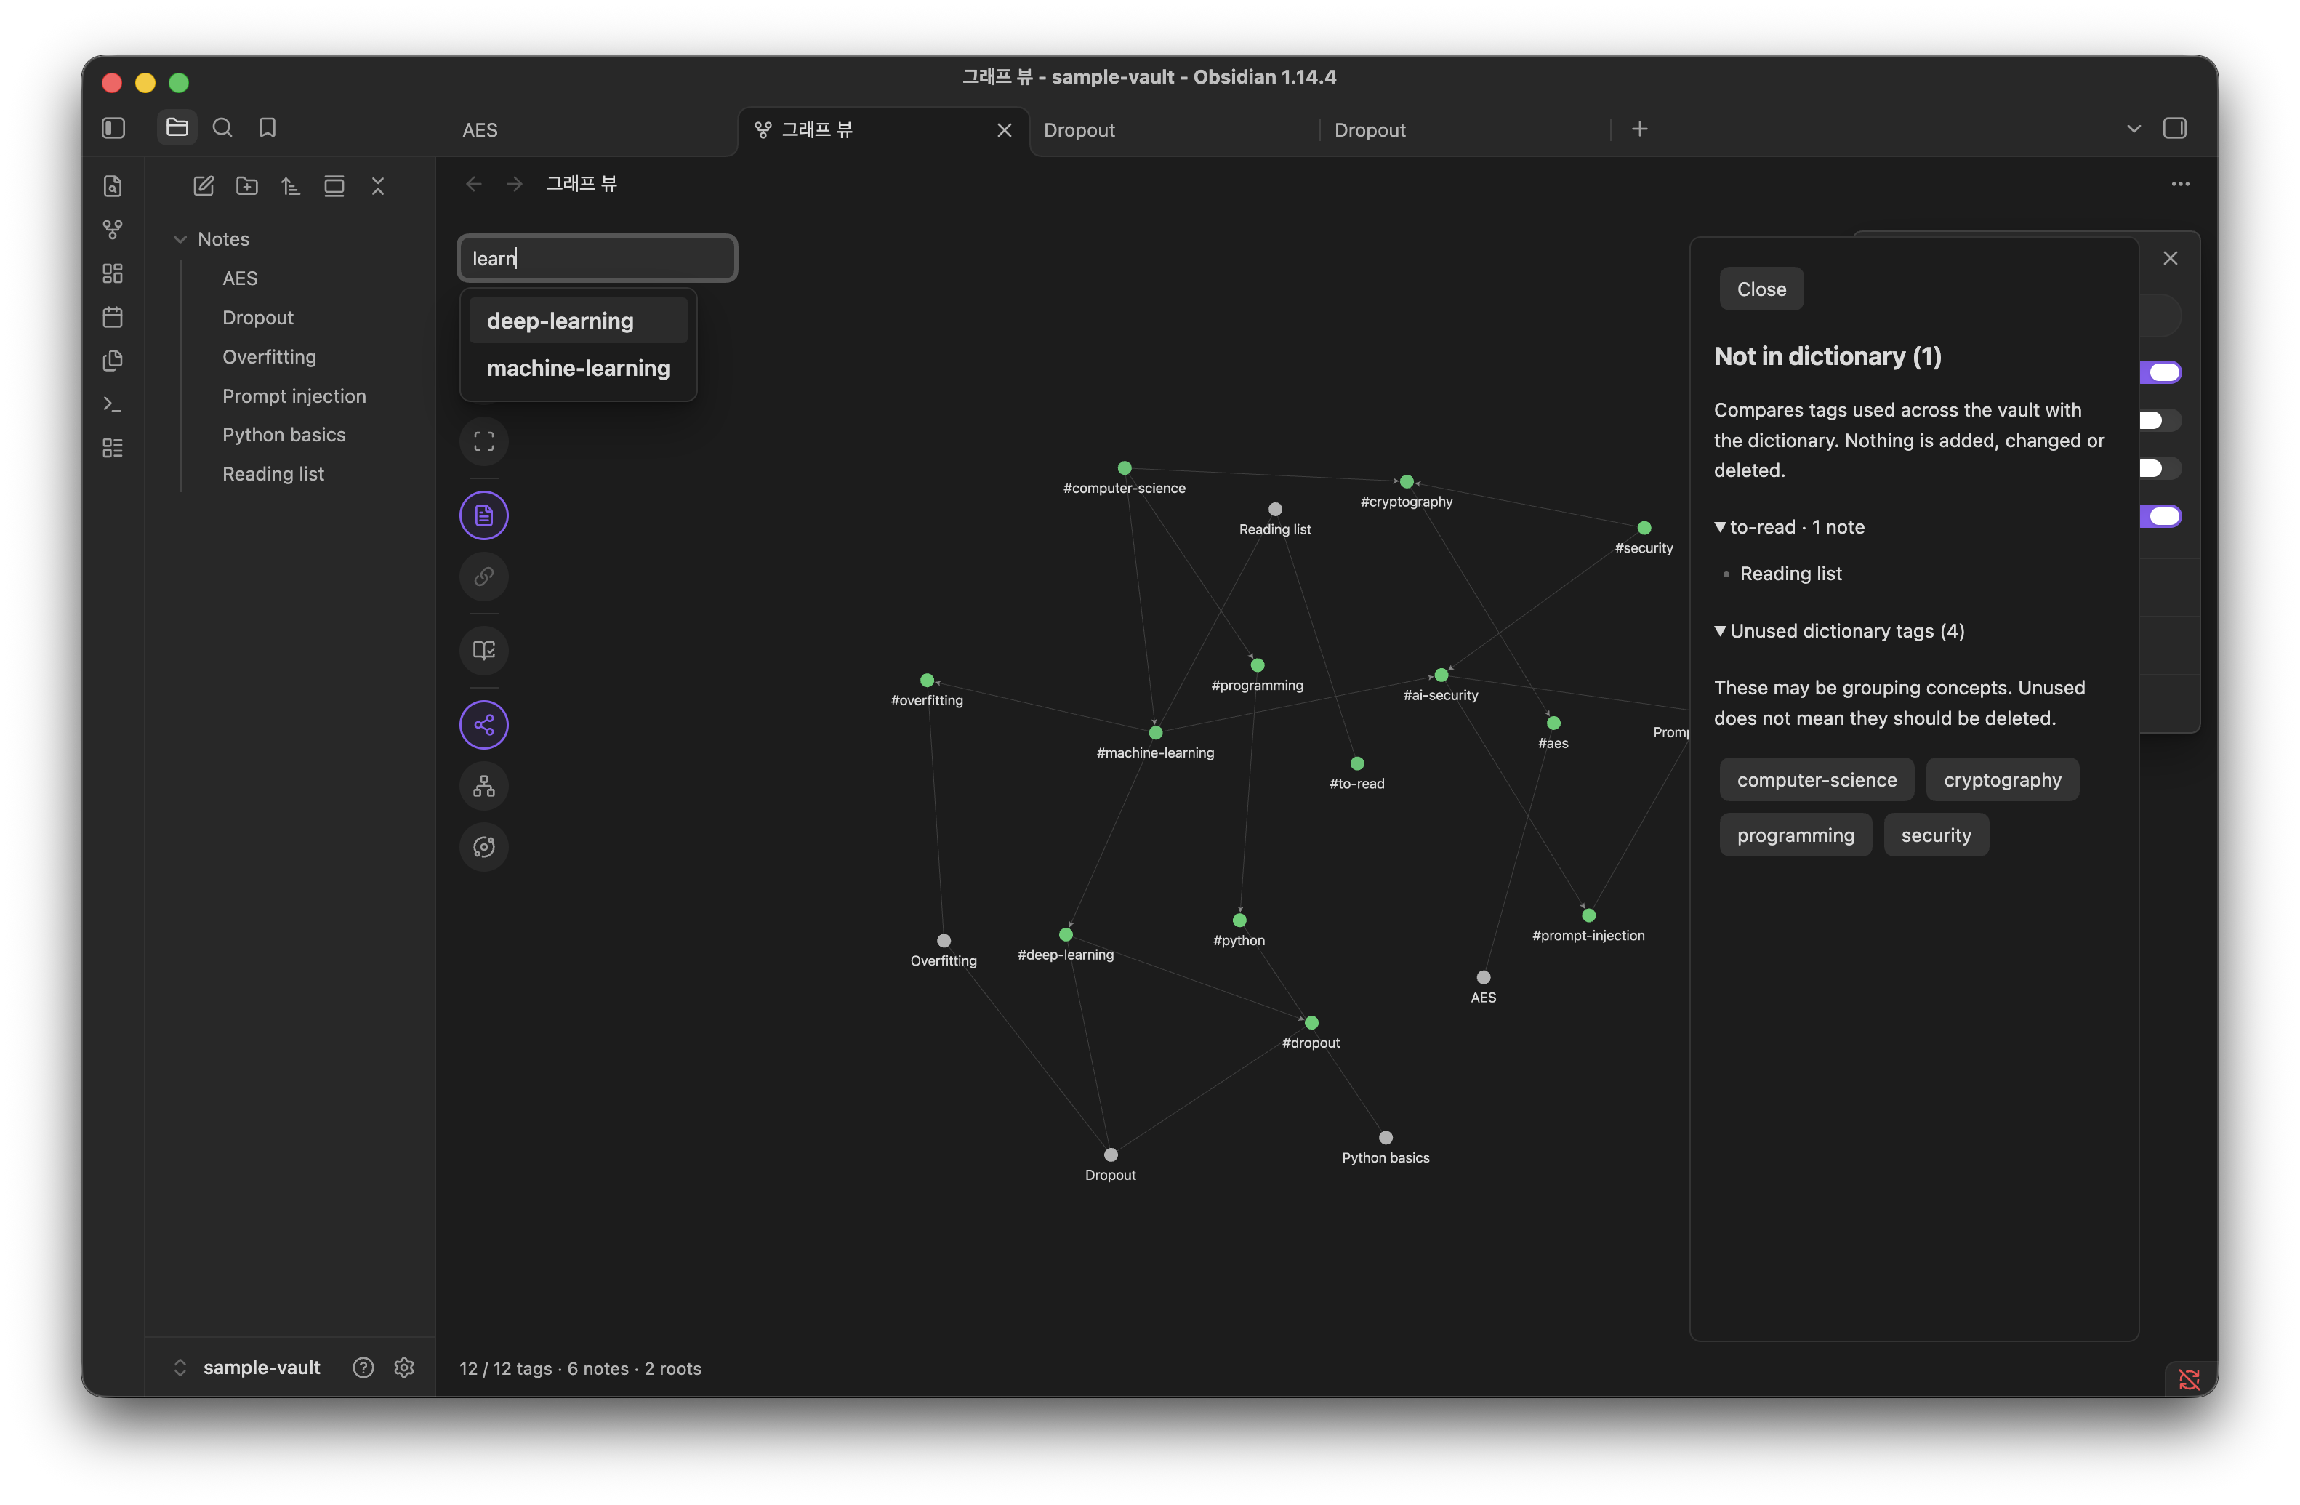Open quick switcher from the ribbon

113,185
